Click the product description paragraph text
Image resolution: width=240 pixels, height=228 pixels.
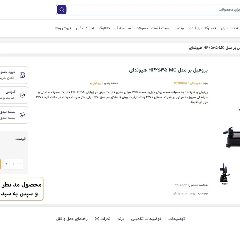[x=122, y=97]
